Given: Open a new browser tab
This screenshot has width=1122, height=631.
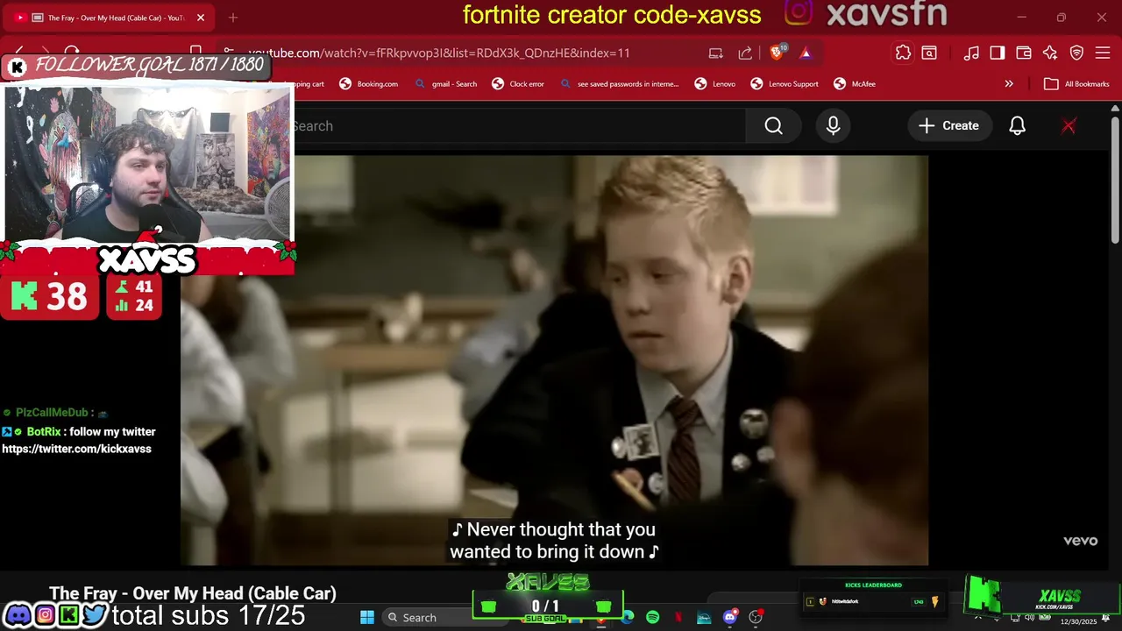Looking at the screenshot, I should 233,18.
